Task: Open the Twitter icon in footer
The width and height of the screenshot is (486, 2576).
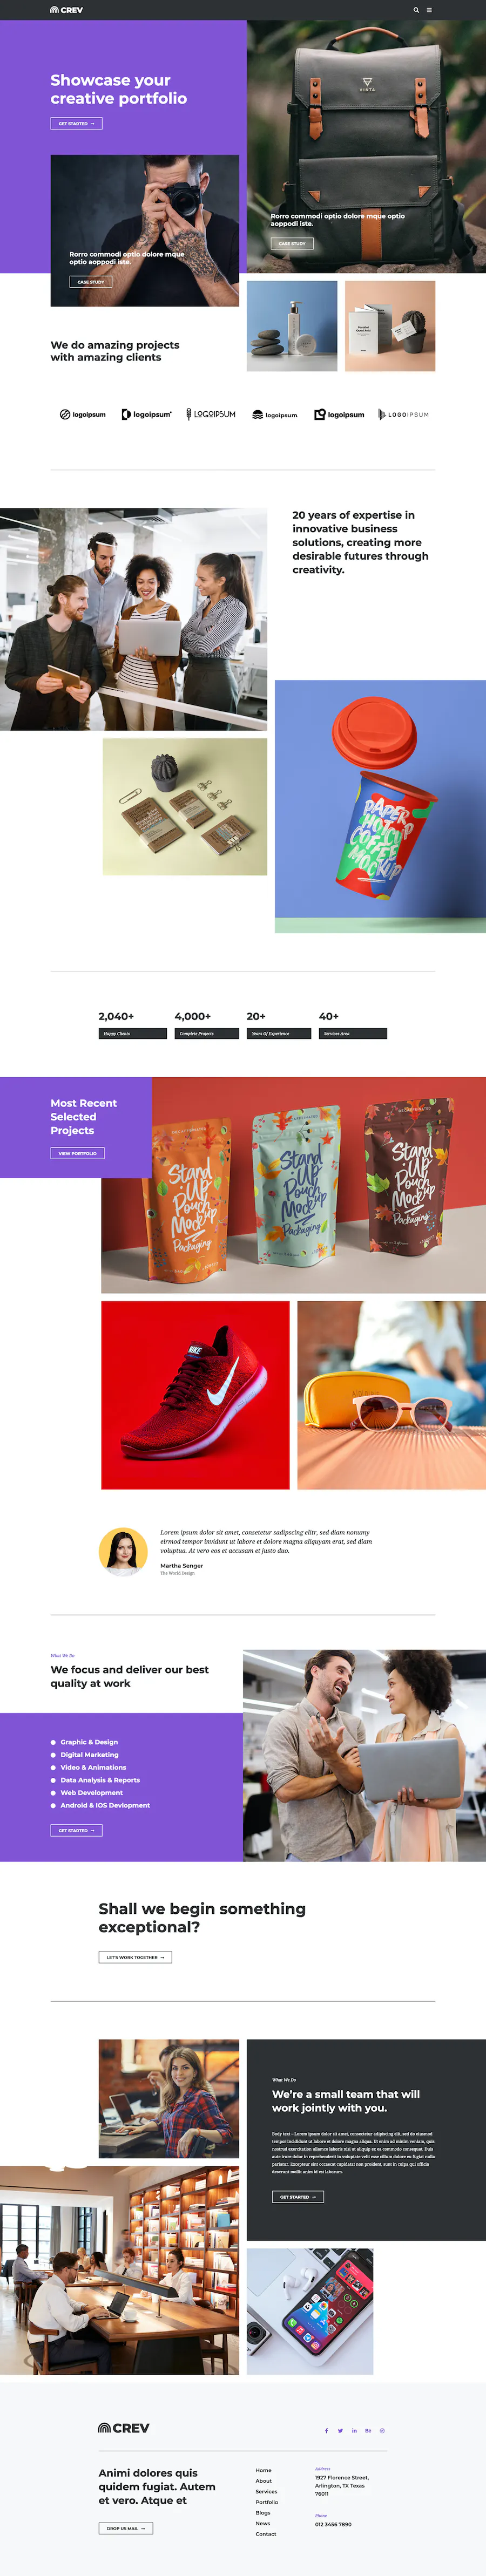Action: [x=340, y=2430]
